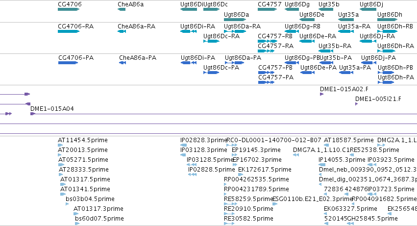Click the CG4757-PB protein feature

tap(266, 73)
